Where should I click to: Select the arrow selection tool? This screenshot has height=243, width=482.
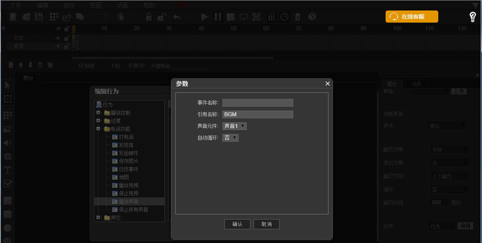[x=7, y=85]
